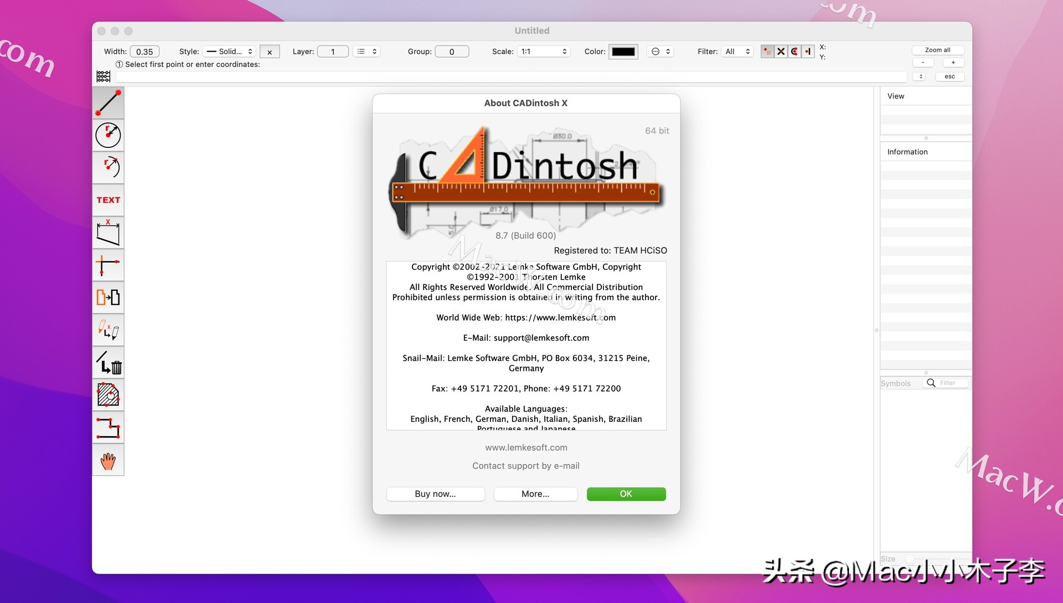Select the Circle drawing tool
Screen dimensions: 1063x603
[108, 135]
